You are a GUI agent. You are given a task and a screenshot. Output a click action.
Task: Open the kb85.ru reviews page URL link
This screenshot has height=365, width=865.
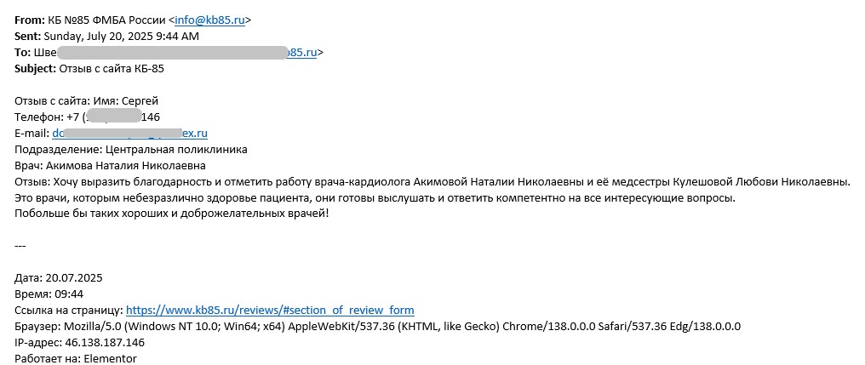(270, 310)
